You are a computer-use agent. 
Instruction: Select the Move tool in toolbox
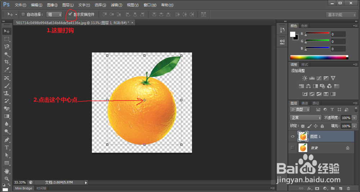coord(6,31)
